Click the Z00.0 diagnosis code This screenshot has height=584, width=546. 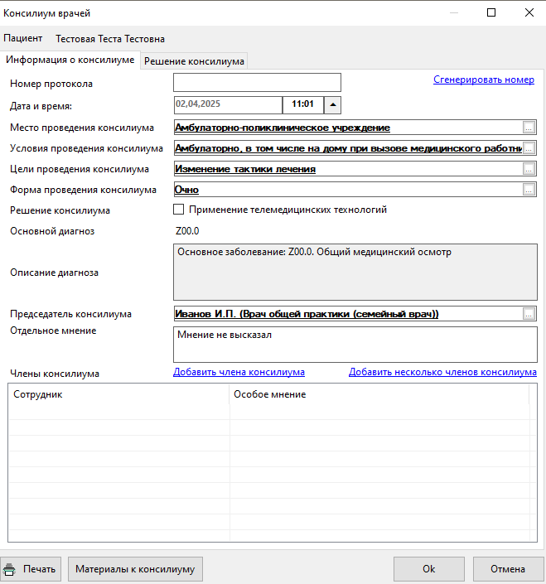(x=187, y=231)
